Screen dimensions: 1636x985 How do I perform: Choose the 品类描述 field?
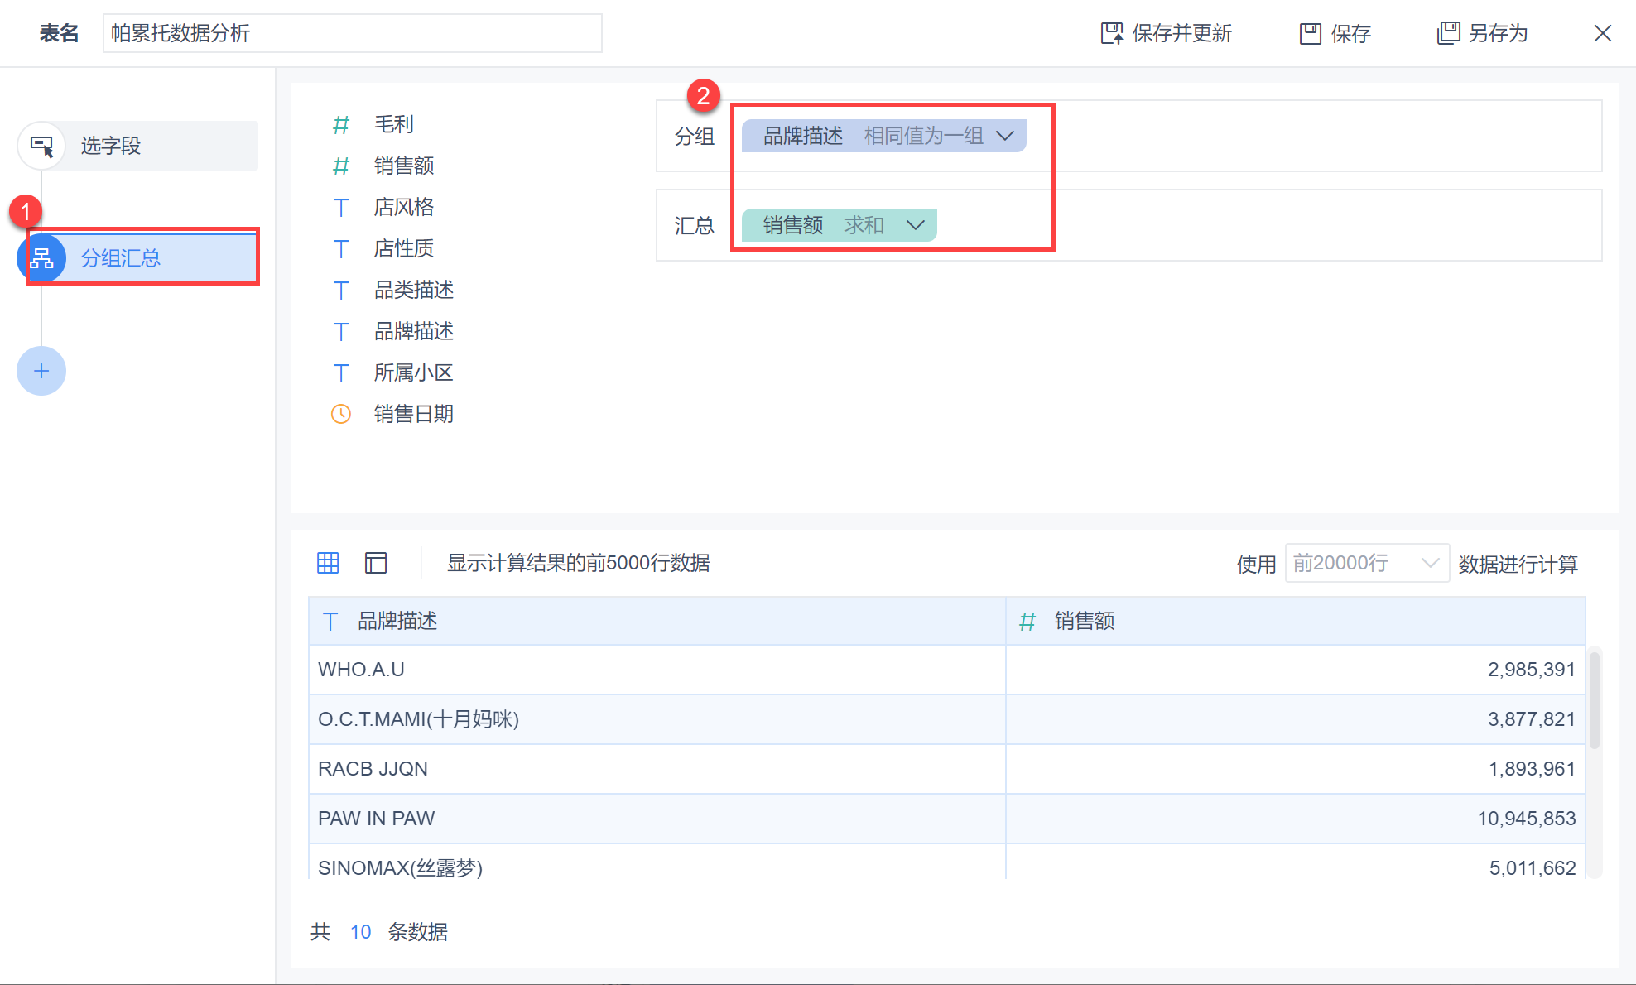[x=413, y=290]
